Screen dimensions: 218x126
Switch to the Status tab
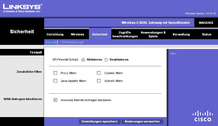206,34
